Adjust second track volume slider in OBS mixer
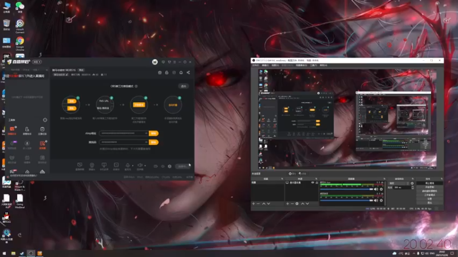Viewport: 458px width, 257px height. click(346, 200)
